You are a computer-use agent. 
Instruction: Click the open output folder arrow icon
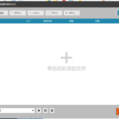pos(45,110)
